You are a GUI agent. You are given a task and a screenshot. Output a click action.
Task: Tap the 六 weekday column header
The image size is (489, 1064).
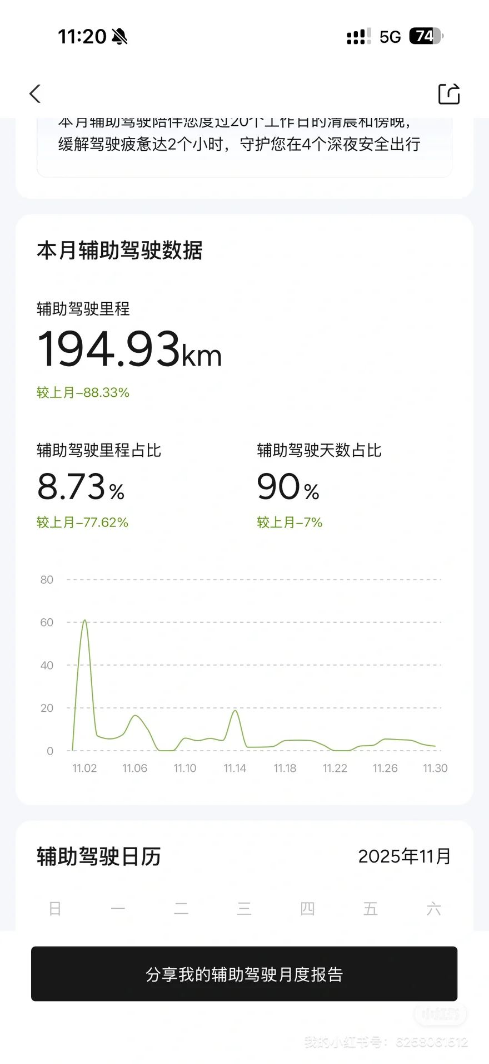(x=433, y=909)
